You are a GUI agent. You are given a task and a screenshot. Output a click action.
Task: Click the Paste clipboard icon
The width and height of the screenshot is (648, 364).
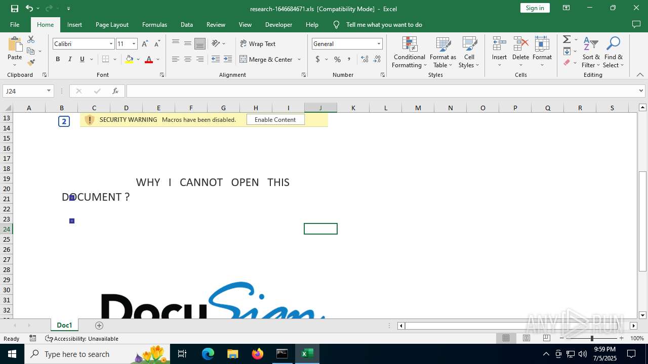point(15,44)
